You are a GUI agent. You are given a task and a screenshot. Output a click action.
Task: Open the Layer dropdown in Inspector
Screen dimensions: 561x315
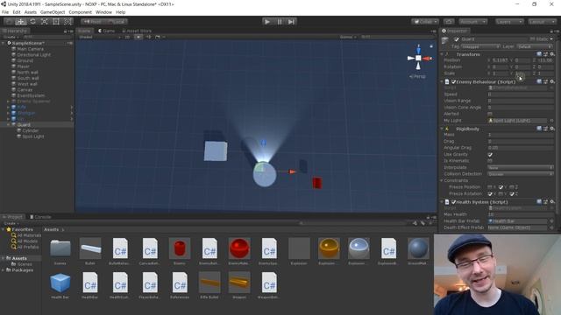click(x=534, y=46)
